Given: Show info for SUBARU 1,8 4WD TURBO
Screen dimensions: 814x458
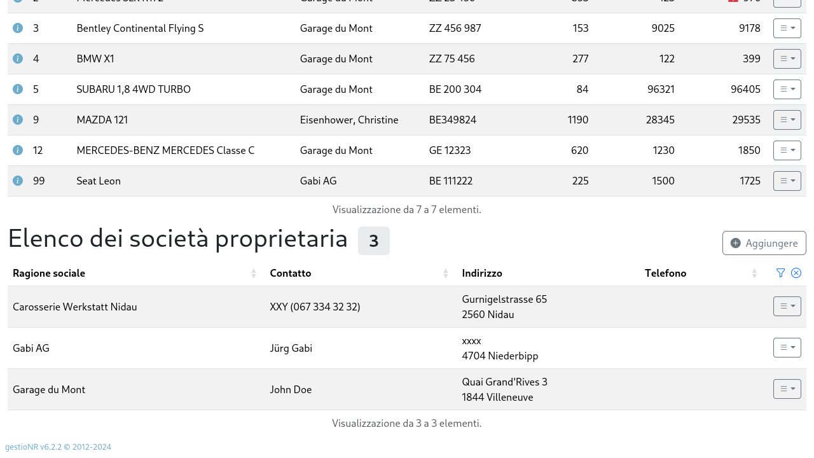Looking at the screenshot, I should pos(18,89).
